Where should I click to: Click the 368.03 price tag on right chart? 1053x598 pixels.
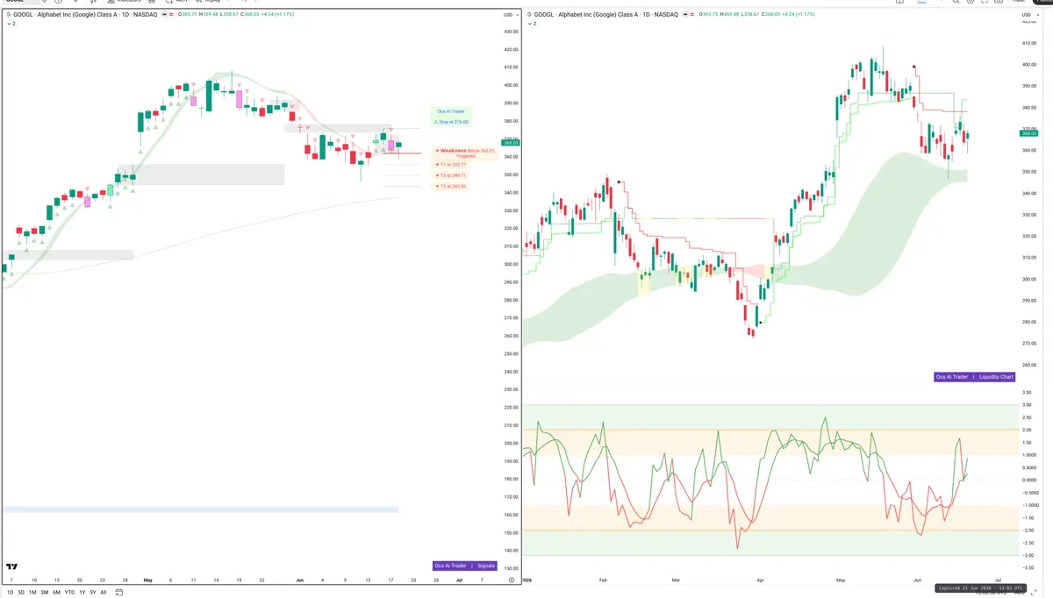click(x=1028, y=133)
